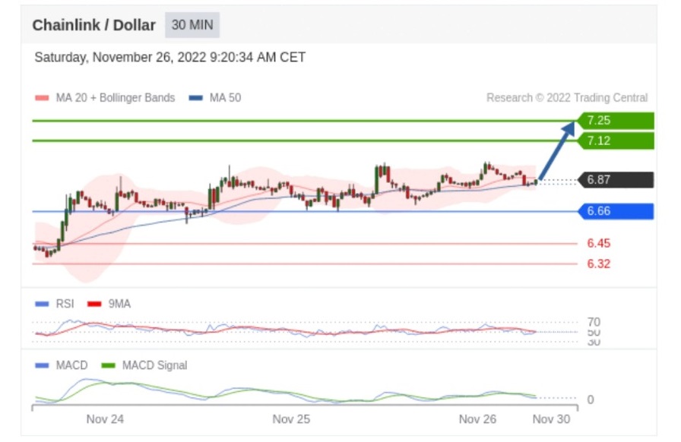Click the red 6.32 support level label
Image resolution: width=681 pixels, height=442 pixels.
(x=598, y=264)
